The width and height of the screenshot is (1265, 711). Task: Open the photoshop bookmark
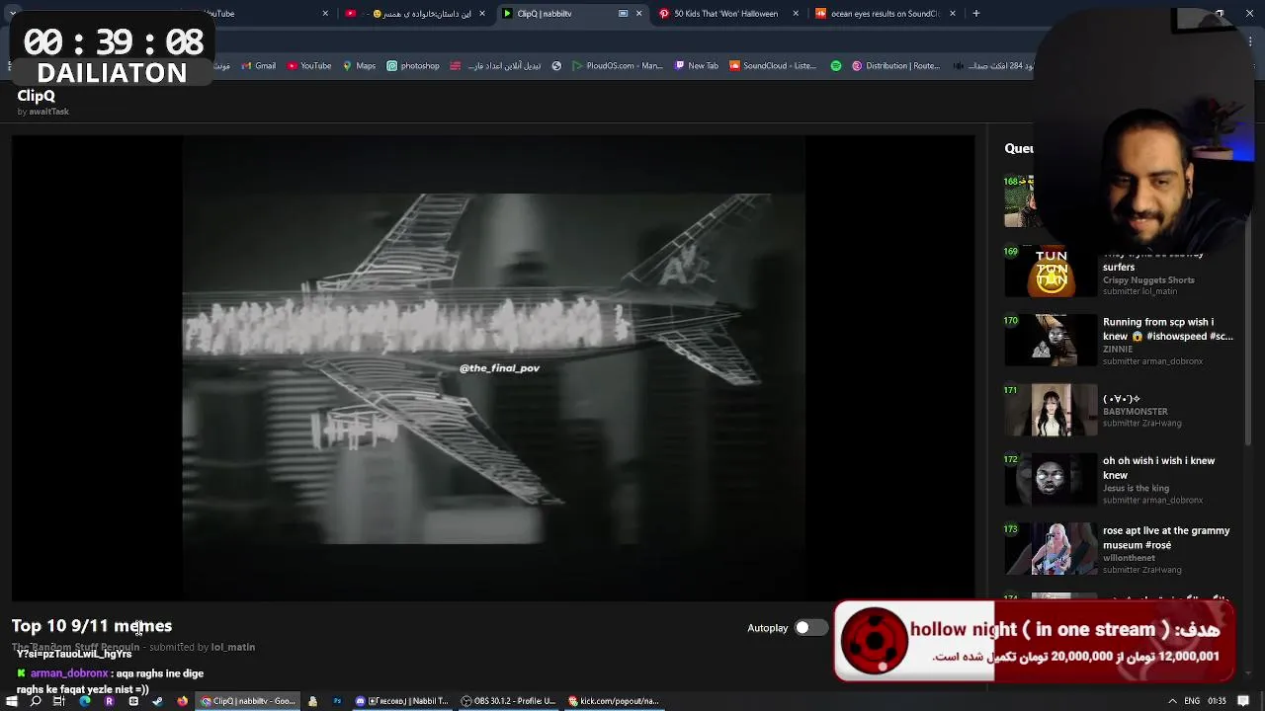click(413, 66)
